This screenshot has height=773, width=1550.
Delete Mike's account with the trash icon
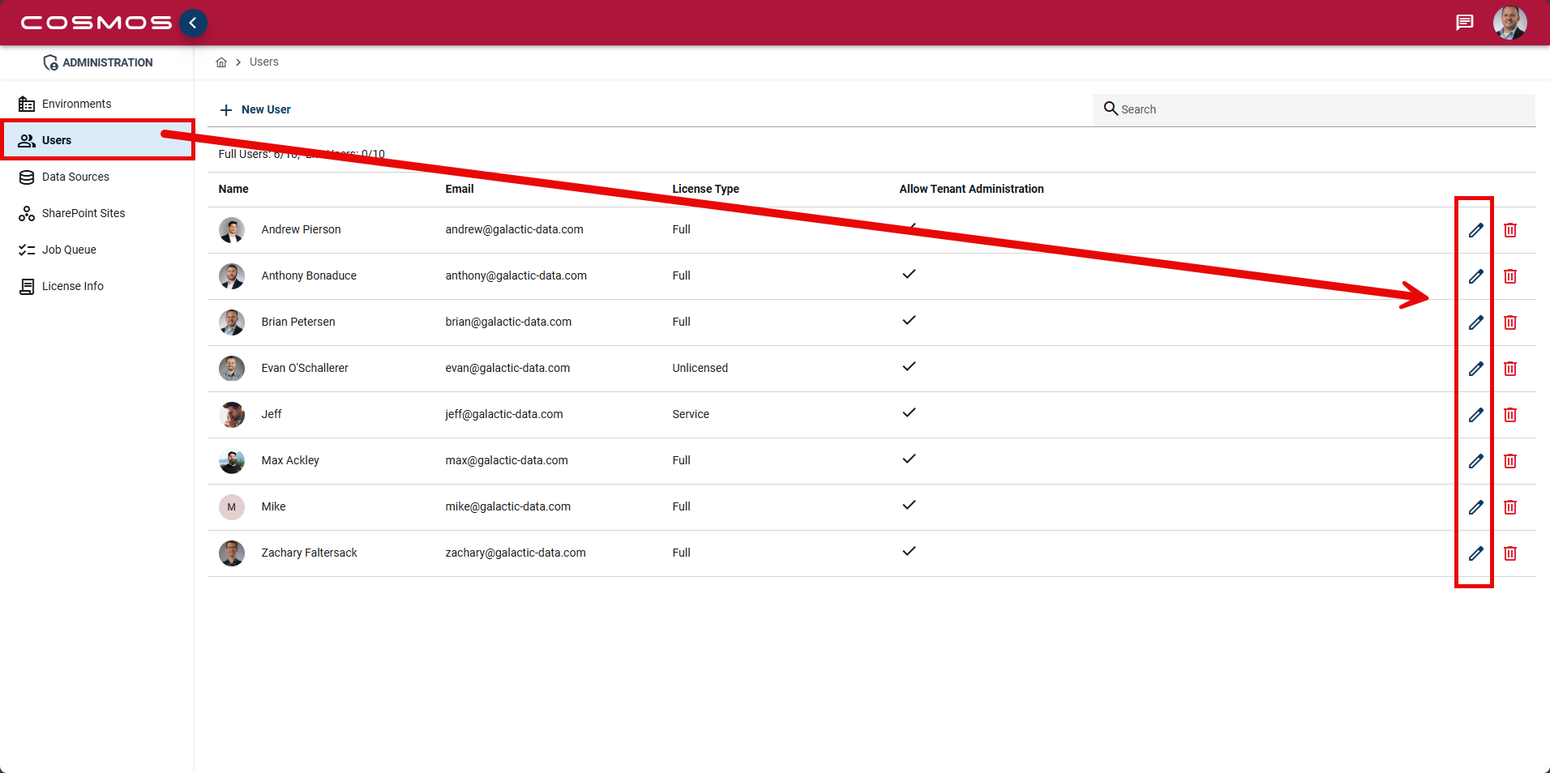(1509, 507)
